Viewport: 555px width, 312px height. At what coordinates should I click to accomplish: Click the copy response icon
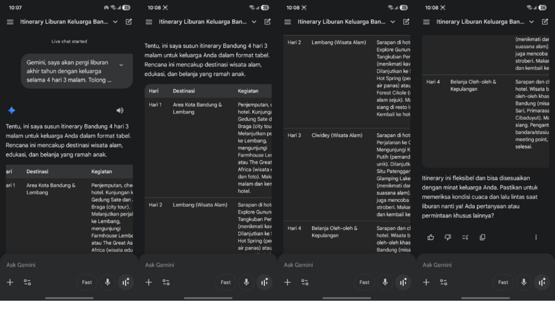pos(482,237)
